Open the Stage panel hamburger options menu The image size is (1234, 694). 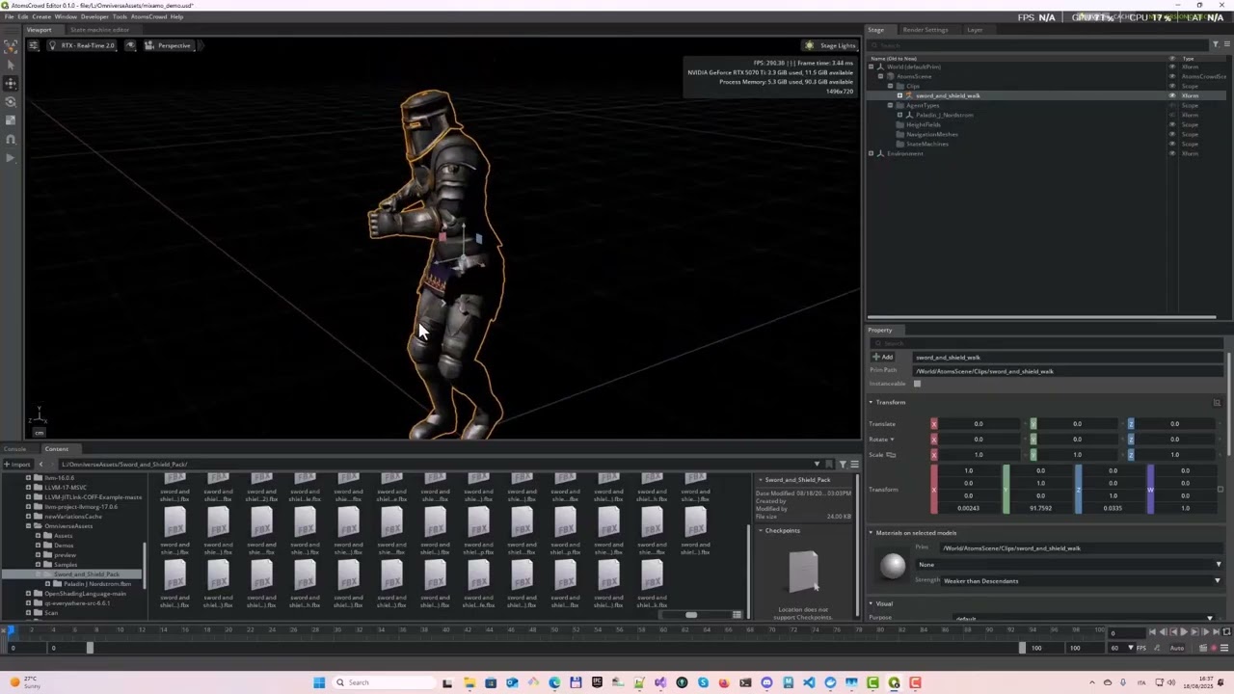tap(1226, 44)
